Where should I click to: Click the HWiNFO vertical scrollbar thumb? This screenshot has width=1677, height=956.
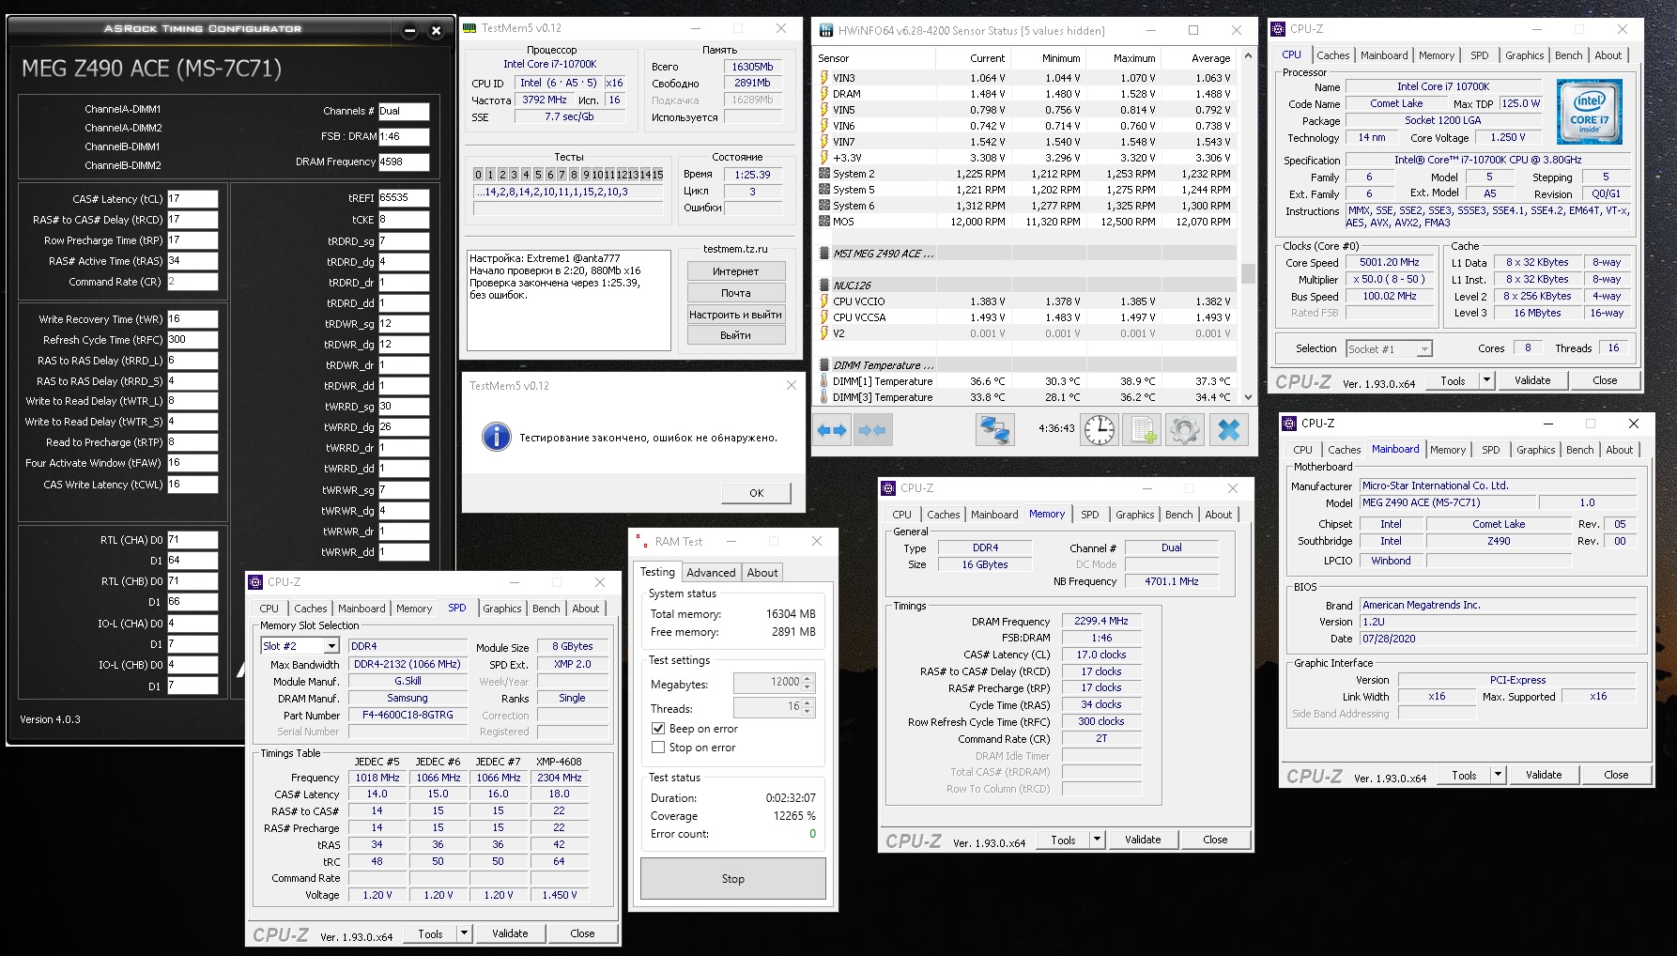point(1248,273)
